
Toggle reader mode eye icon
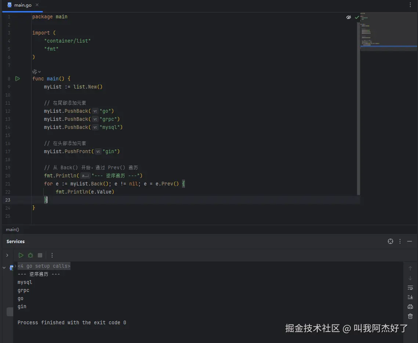coord(348,17)
